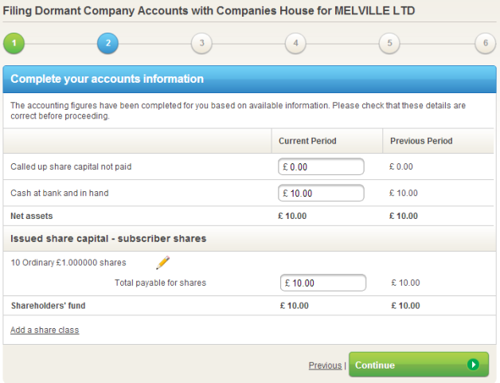Jump to step 3 in progress bar
This screenshot has height=383, width=500.
(x=201, y=43)
